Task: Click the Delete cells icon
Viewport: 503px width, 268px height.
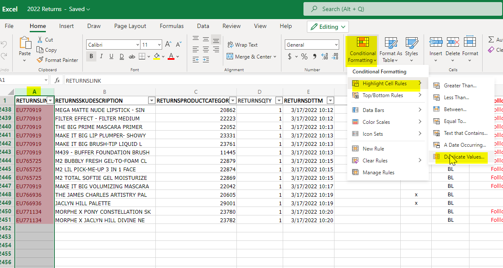Action: (452, 42)
